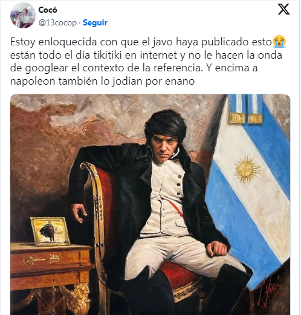Click the gold drawer handle on desk
Screen dimensions: 301x315
click(42, 259)
